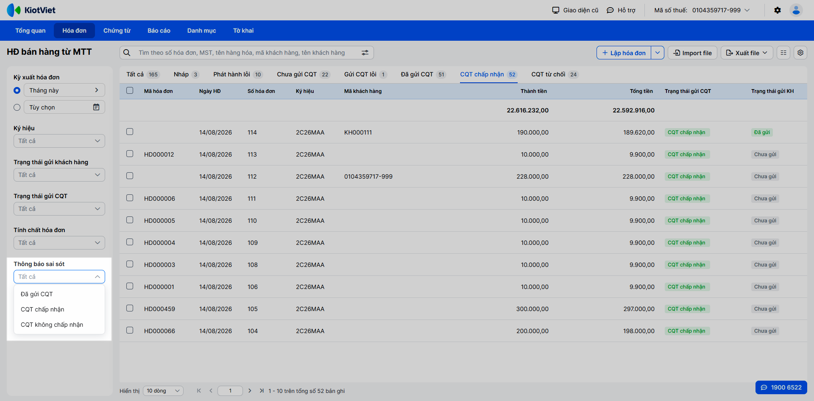
Task: Check the box for invoice HD000001
Action: (130, 286)
